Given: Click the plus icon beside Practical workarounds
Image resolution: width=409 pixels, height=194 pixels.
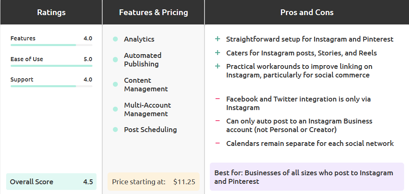Looking at the screenshot, I should [218, 66].
